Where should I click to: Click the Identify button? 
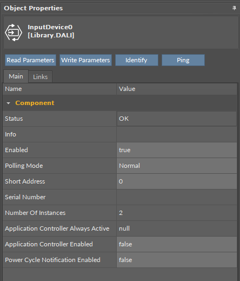[137, 60]
